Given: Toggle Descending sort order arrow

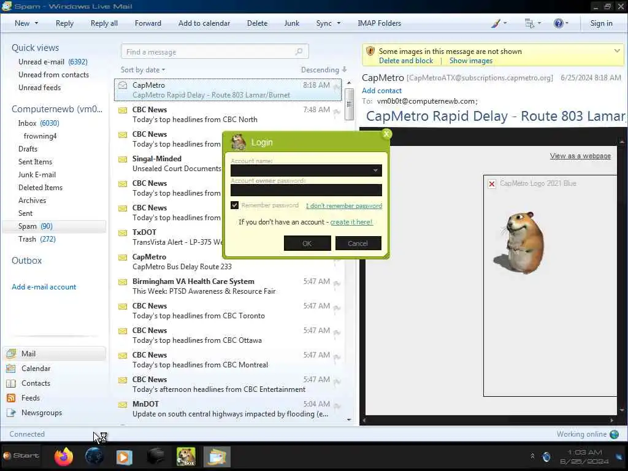Looking at the screenshot, I should point(344,69).
